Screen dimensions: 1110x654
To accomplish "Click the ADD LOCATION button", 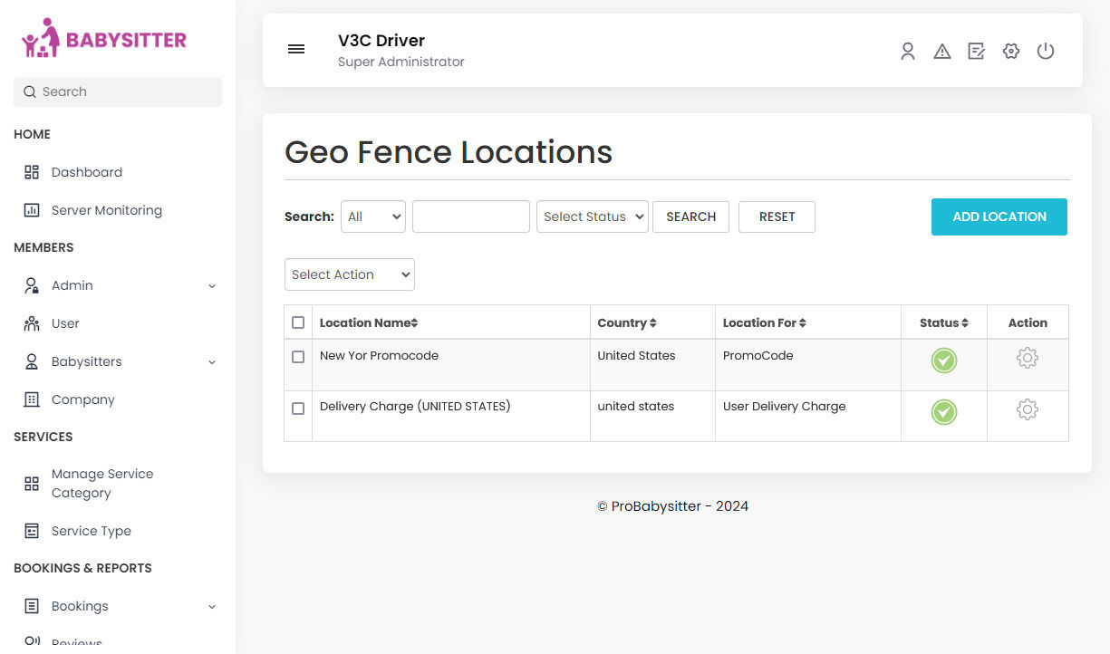I will tap(999, 216).
